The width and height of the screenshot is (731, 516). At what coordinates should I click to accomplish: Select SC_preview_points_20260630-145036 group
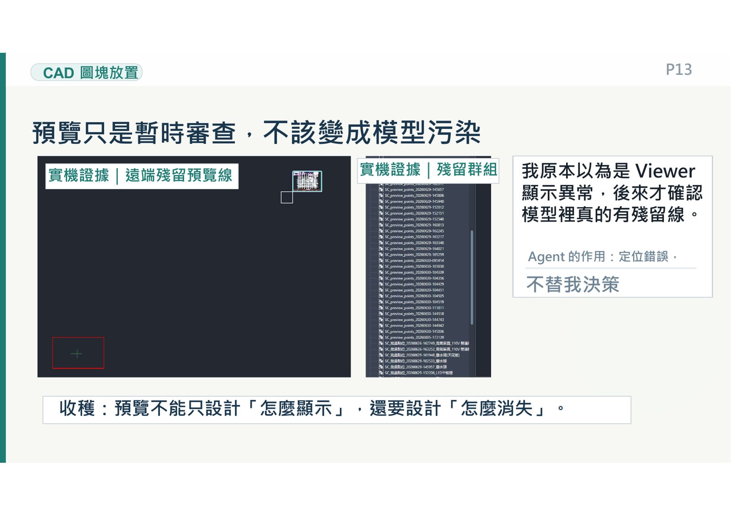[x=414, y=332]
